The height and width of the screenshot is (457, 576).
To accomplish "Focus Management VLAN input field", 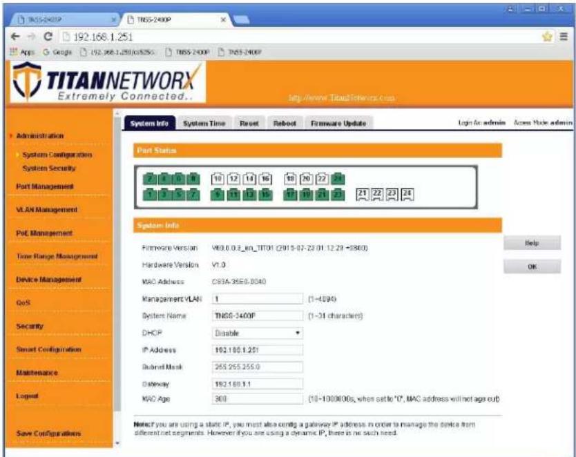I will 258,299.
